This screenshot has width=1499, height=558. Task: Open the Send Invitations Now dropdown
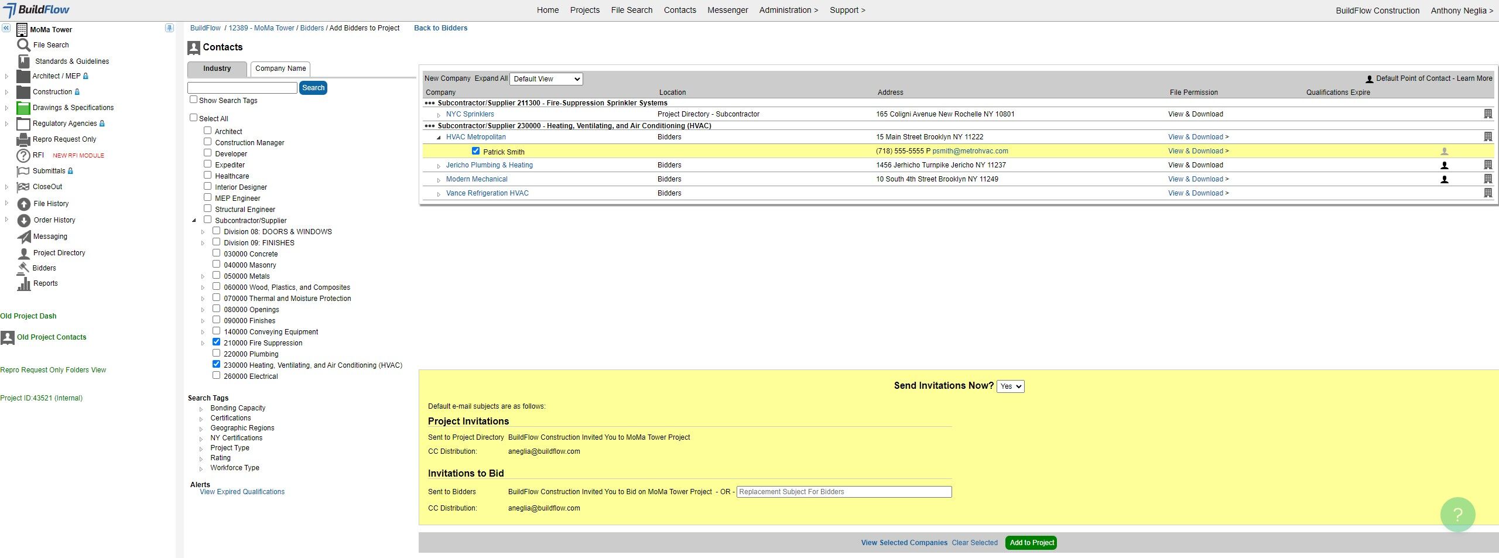[1010, 386]
